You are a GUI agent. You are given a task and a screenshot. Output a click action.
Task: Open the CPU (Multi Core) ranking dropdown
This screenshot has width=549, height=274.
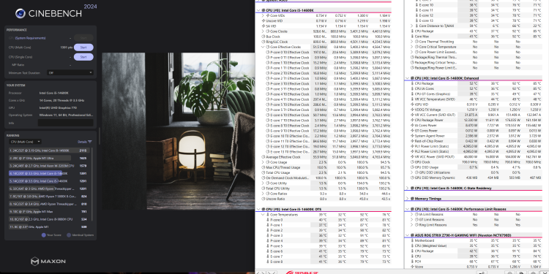(x=25, y=142)
